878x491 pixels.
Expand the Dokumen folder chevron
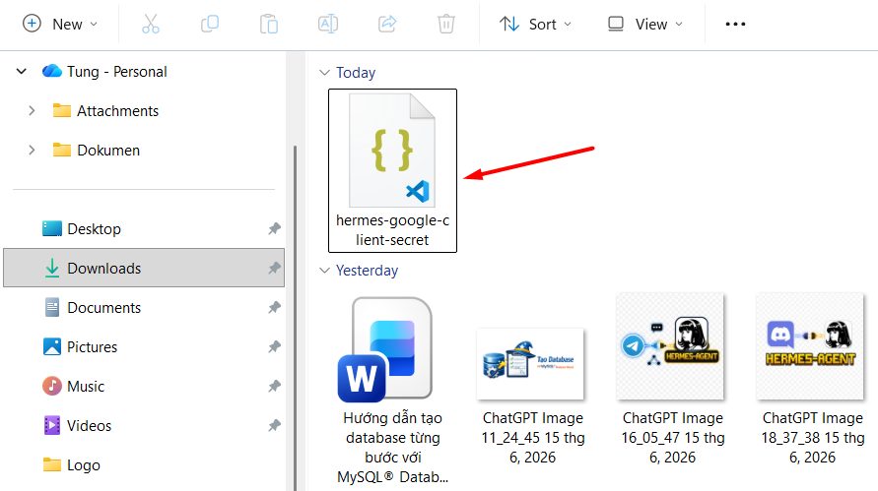click(x=32, y=150)
